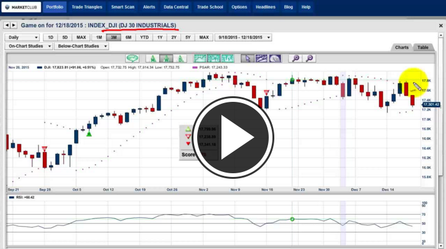This screenshot has width=446, height=249.
Task: Click the green circle marker on Nov 20 candle
Action: [x=292, y=80]
